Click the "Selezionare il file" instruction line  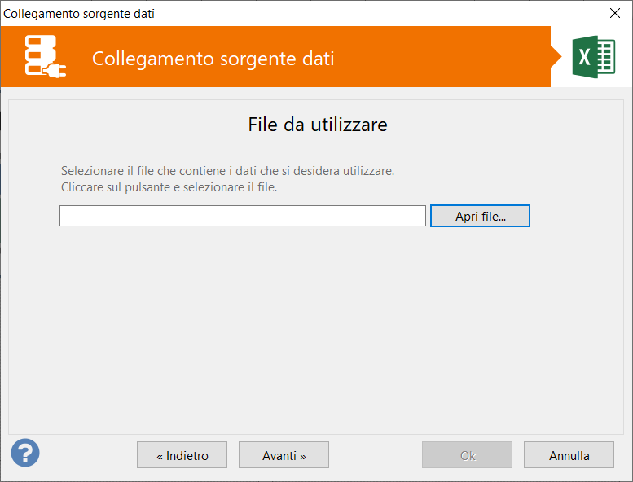(227, 171)
